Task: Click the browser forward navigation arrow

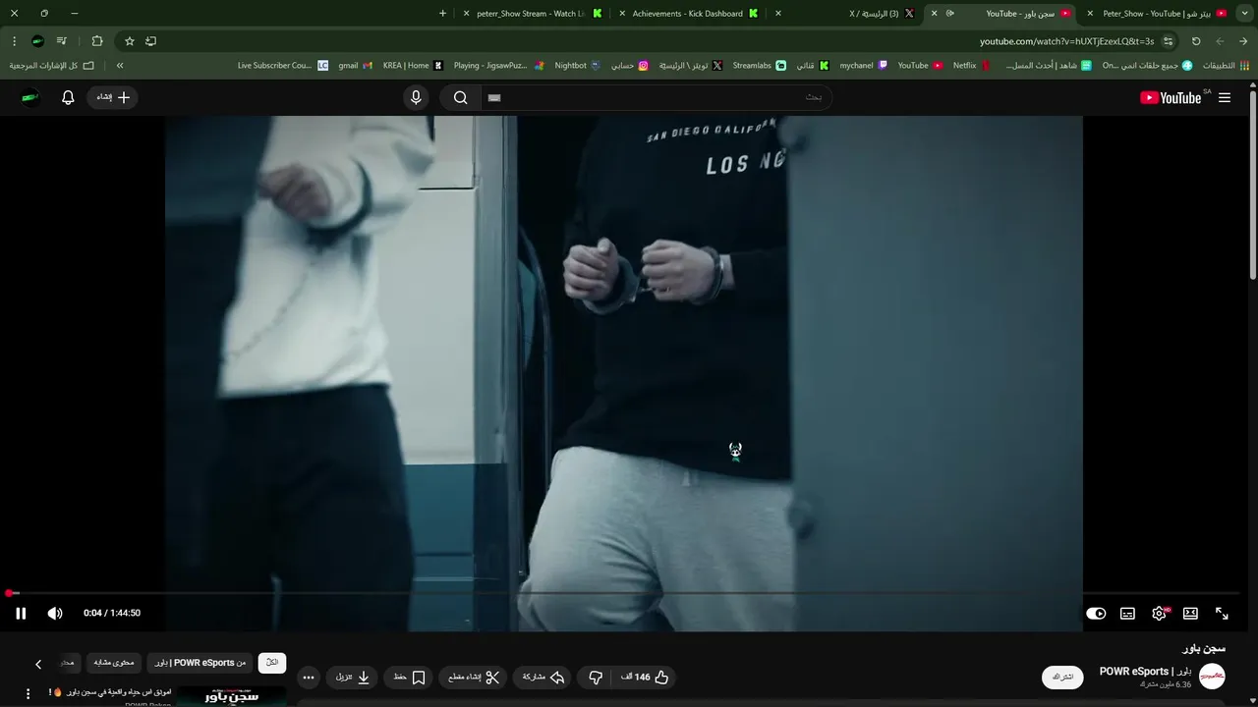Action: point(1220,41)
